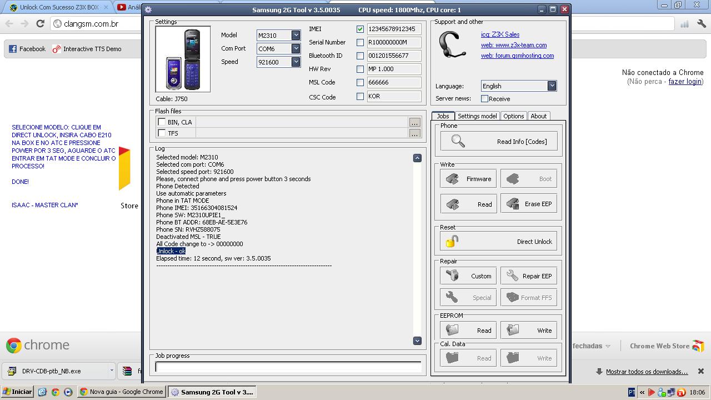The height and width of the screenshot is (400, 711).
Task: Toggle the MSL Code checkbox
Action: tap(360, 82)
